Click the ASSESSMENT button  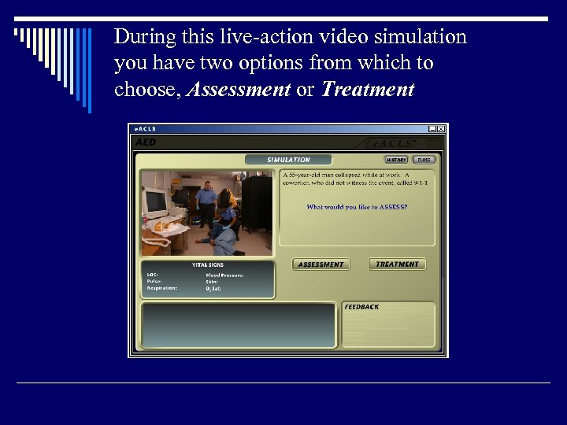click(321, 264)
